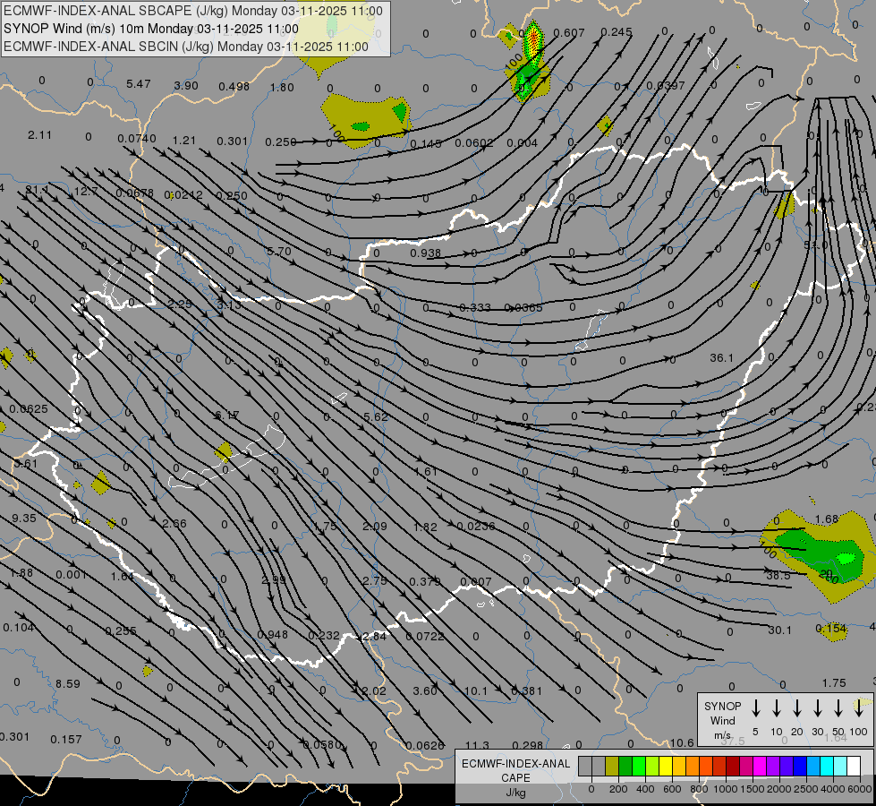Click the map value '0.0397'

pos(666,86)
